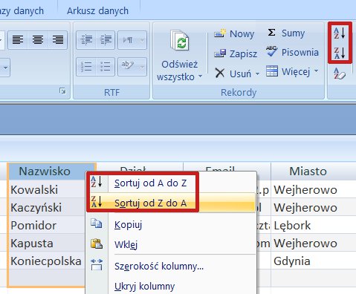Apply numbered list formatting

pyautogui.click(x=86, y=67)
